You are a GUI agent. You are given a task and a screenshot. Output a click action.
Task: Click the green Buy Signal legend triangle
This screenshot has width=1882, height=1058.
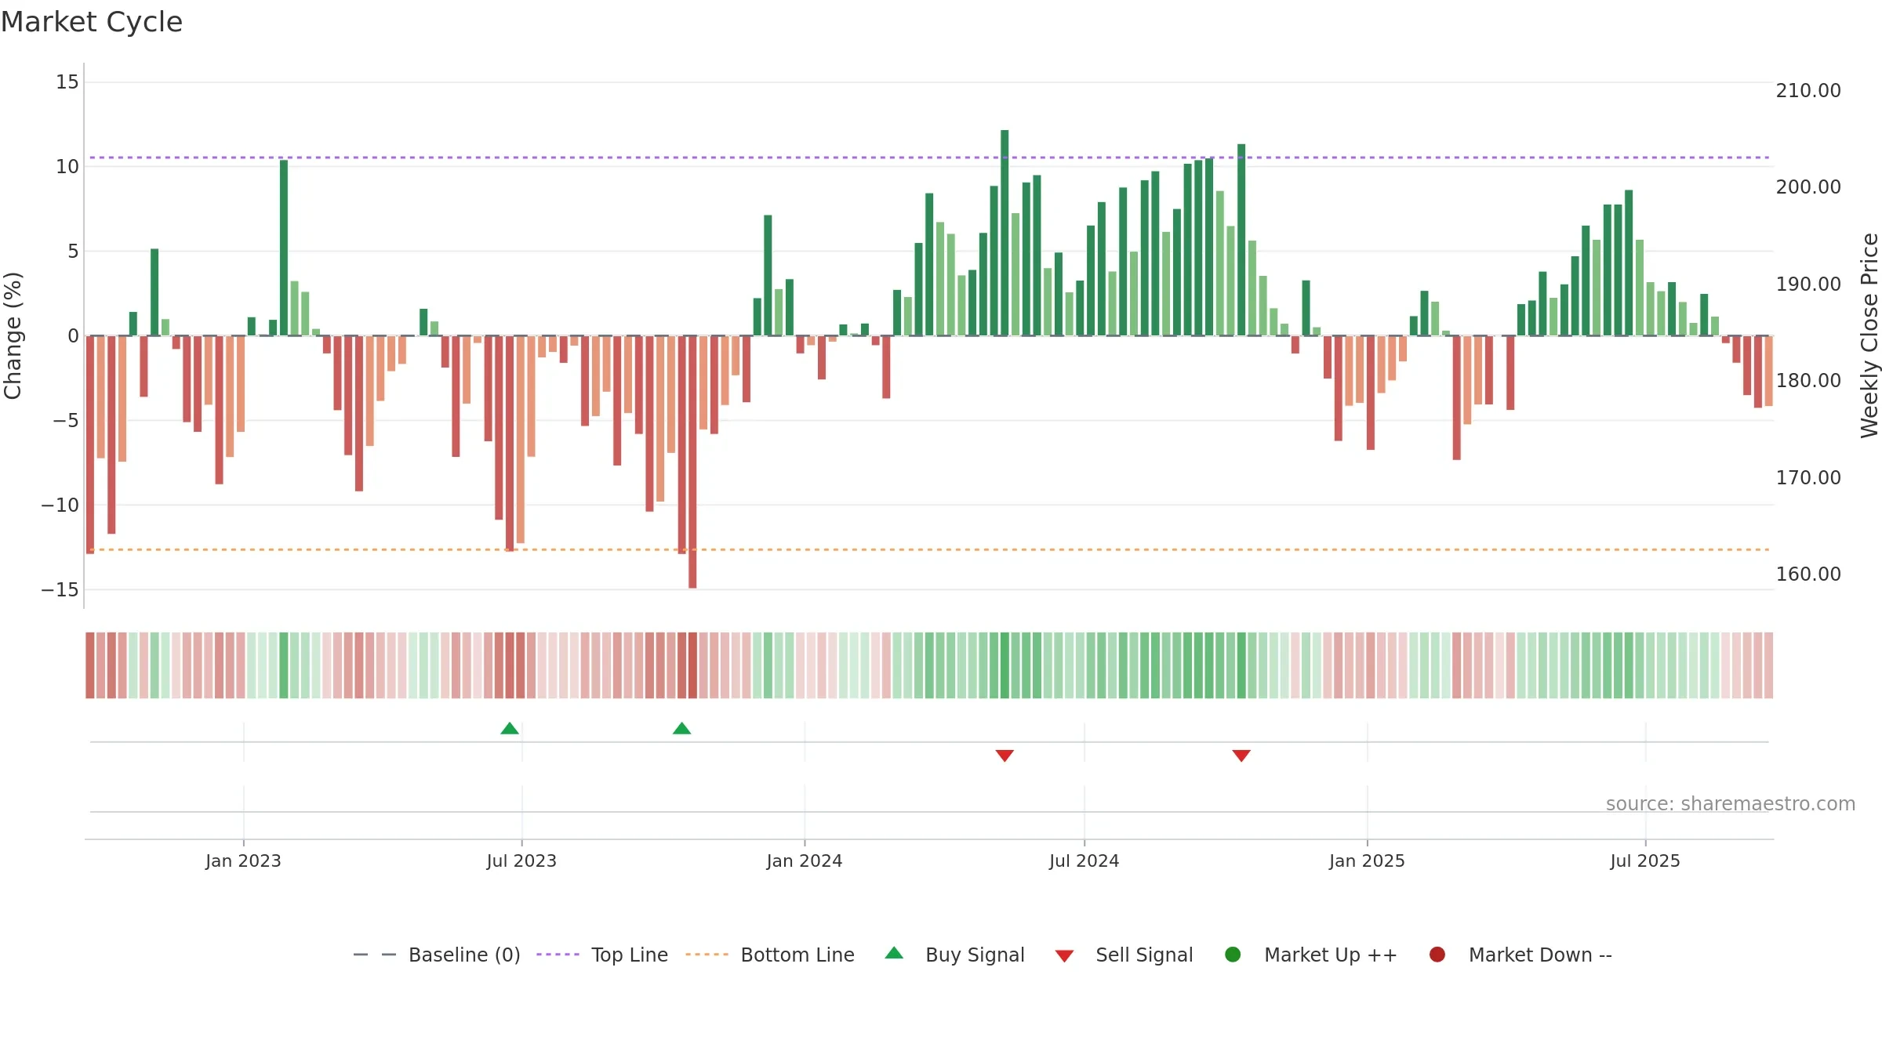(x=894, y=954)
